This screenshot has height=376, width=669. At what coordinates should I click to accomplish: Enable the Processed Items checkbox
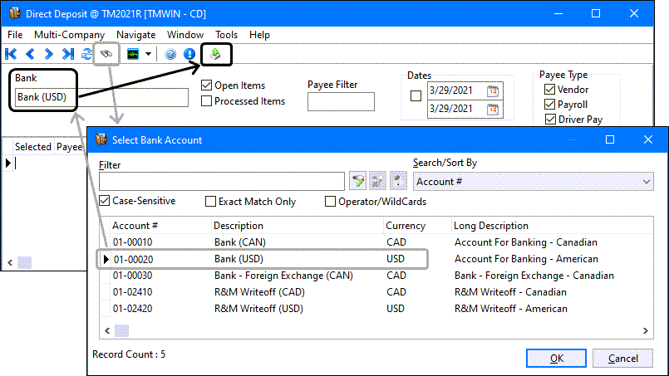pos(207,101)
